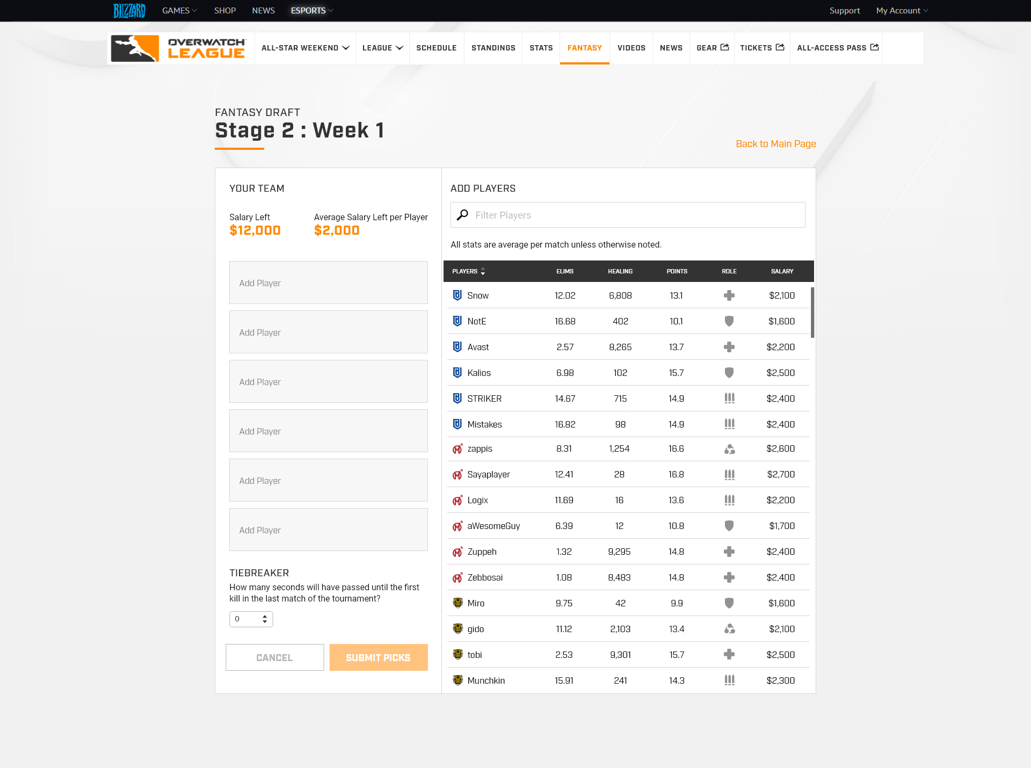Click the flex role icon next to zappis
Image resolution: width=1031 pixels, height=768 pixels.
tap(729, 448)
